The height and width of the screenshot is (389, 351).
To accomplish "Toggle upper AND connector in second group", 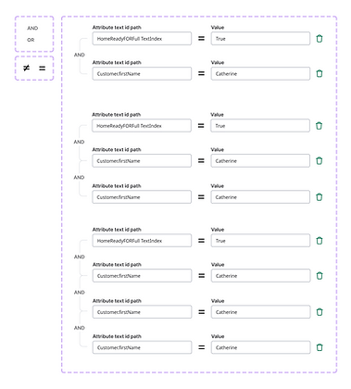I will tap(79, 142).
